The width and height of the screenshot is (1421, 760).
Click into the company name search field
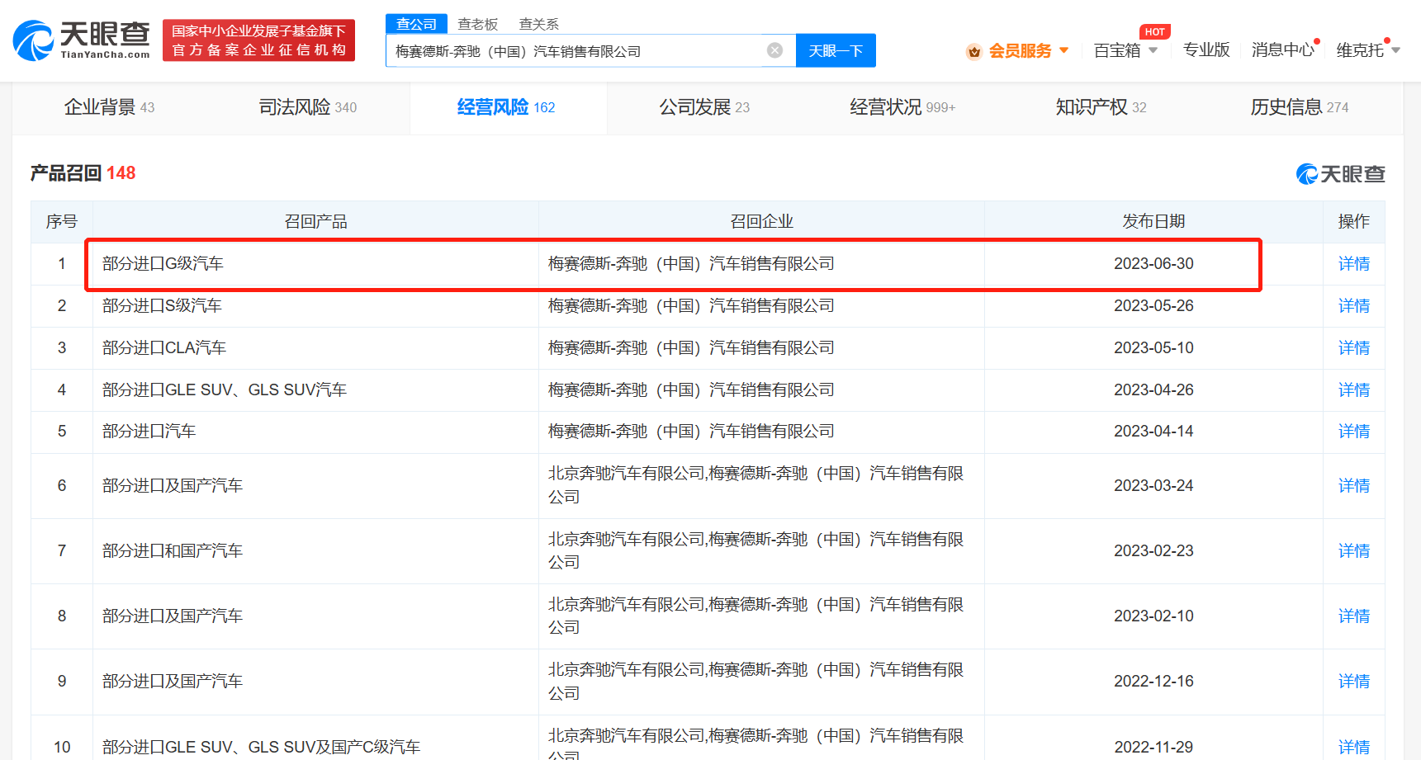(578, 51)
